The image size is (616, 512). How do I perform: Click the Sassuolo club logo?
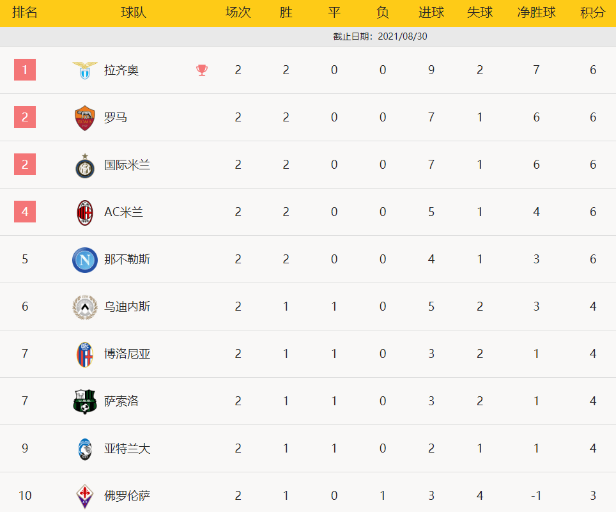[x=85, y=401]
